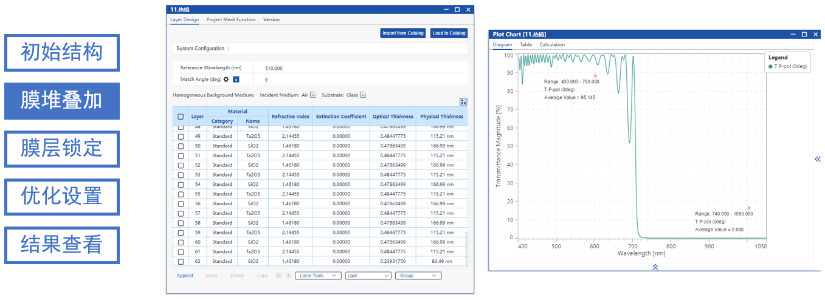
Task: Check the checkbox for layer 55
Action: pos(181,194)
